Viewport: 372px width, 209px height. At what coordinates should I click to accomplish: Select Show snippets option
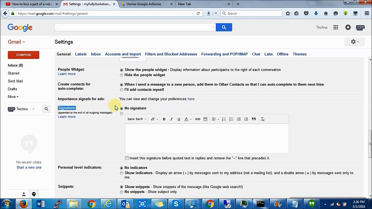tap(121, 187)
